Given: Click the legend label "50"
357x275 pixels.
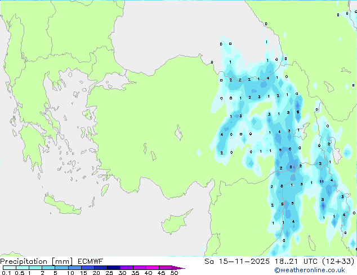Looking at the screenshot, I should (x=174, y=273).
